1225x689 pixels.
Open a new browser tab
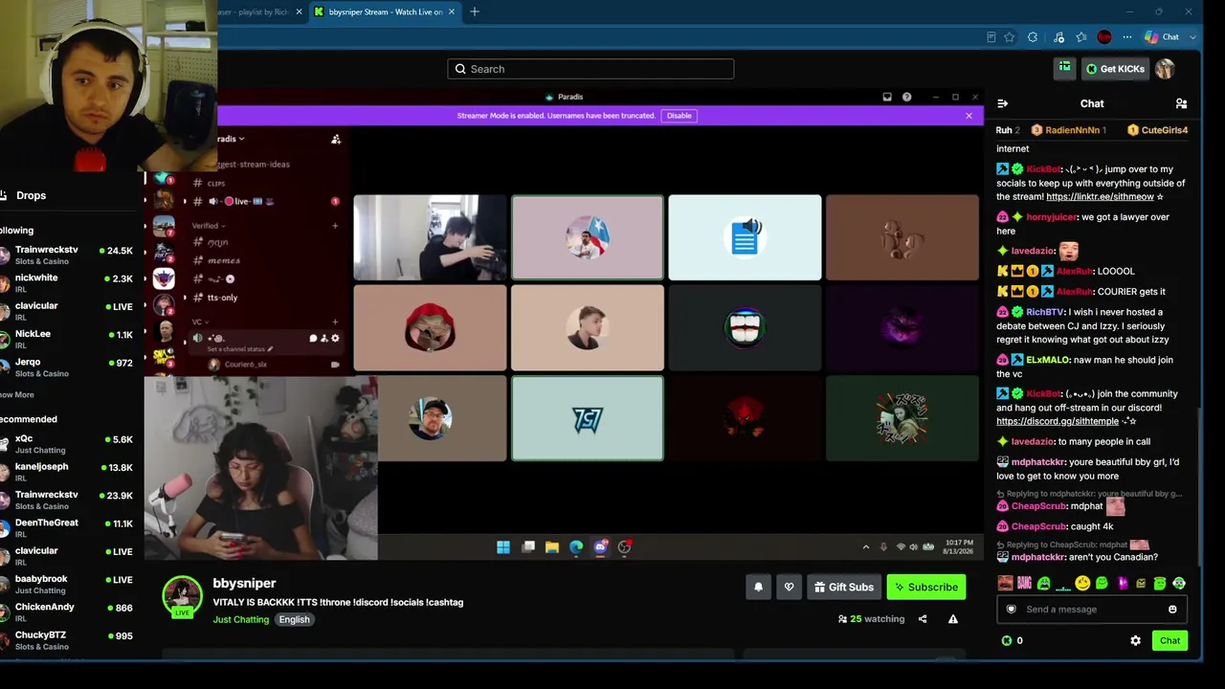tap(475, 11)
